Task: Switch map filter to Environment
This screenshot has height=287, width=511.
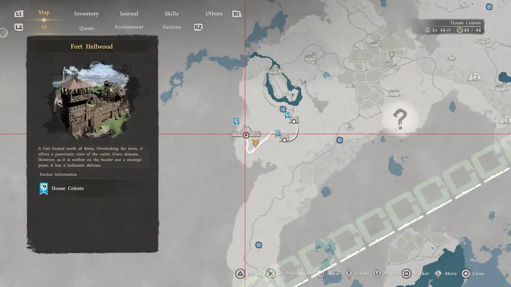Action: [129, 27]
